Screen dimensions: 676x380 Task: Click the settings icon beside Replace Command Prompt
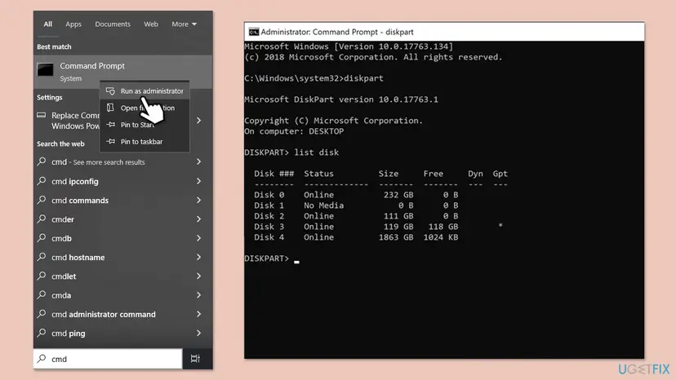point(42,115)
